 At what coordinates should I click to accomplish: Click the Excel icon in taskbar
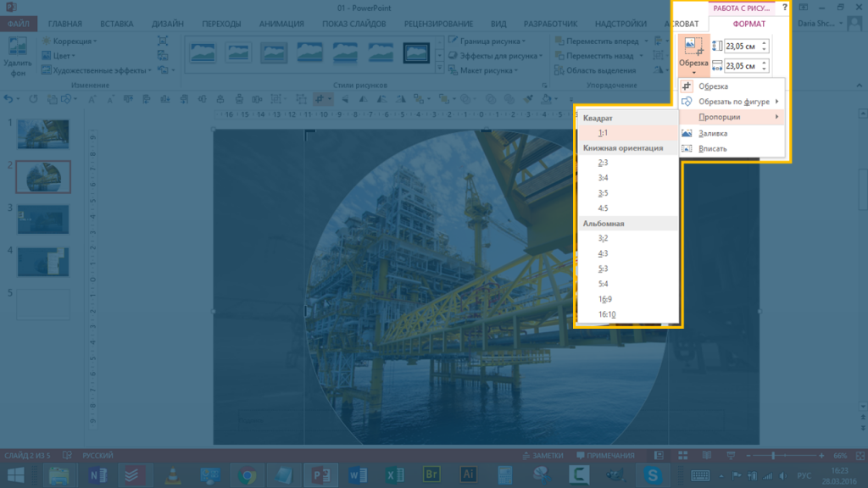(x=394, y=474)
